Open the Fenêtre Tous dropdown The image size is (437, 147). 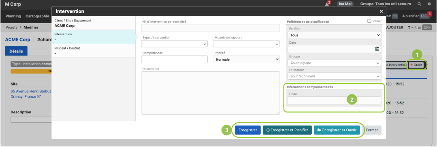(334, 35)
